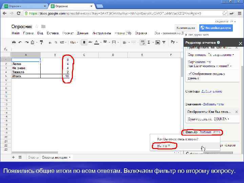This screenshot has height=183, width=244.
Task: Select cell A1
Action: 26,60
